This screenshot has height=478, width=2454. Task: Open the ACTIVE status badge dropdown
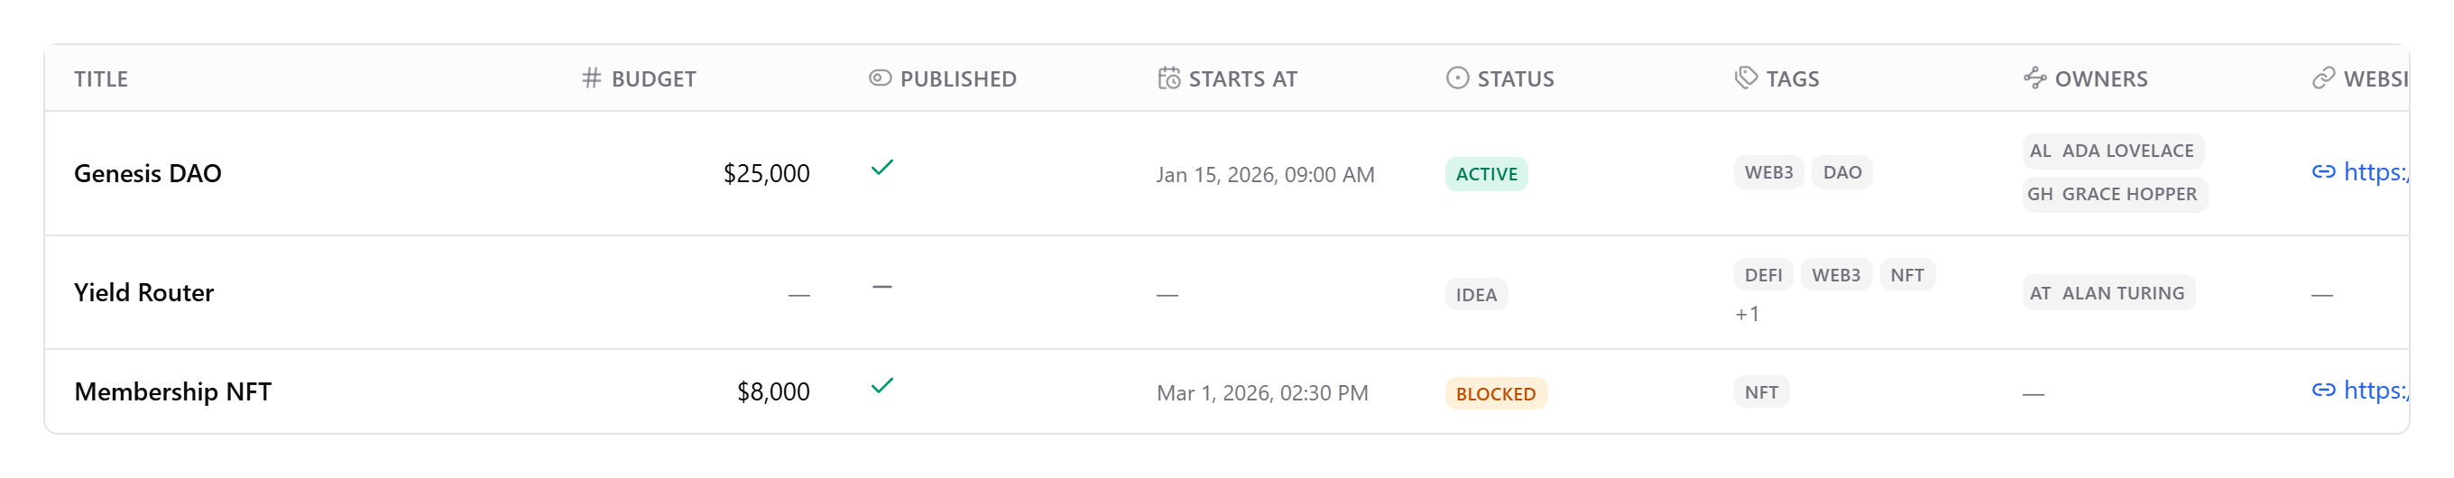(x=1485, y=174)
